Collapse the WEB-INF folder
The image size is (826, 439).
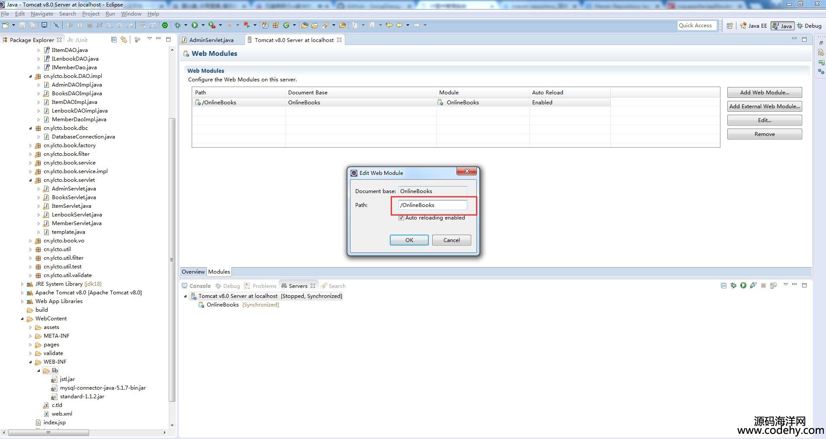click(x=30, y=362)
